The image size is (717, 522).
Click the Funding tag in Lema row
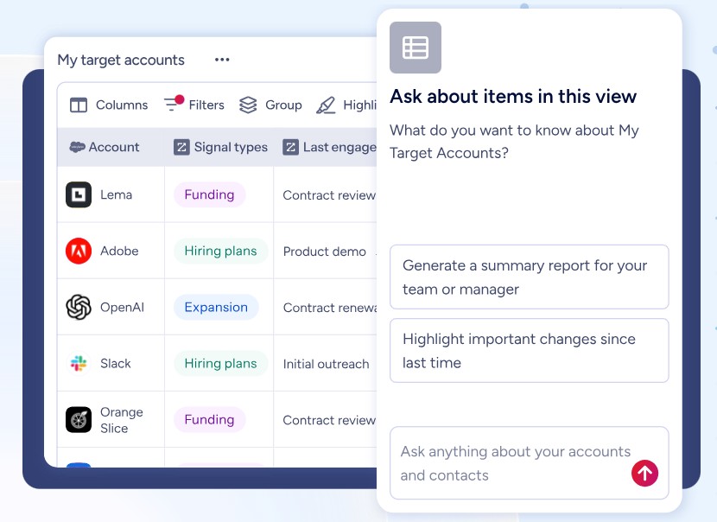(x=209, y=195)
